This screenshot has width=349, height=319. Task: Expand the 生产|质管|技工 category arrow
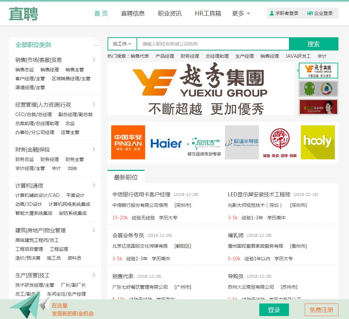(x=94, y=275)
